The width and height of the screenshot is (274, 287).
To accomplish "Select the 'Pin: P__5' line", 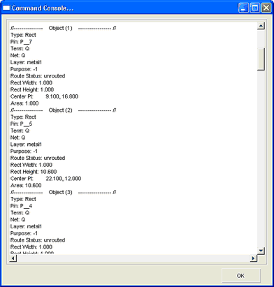I will [21, 124].
